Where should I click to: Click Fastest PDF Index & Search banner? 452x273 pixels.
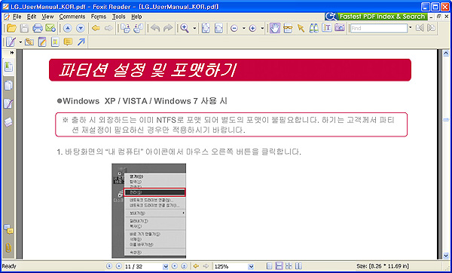[376, 17]
